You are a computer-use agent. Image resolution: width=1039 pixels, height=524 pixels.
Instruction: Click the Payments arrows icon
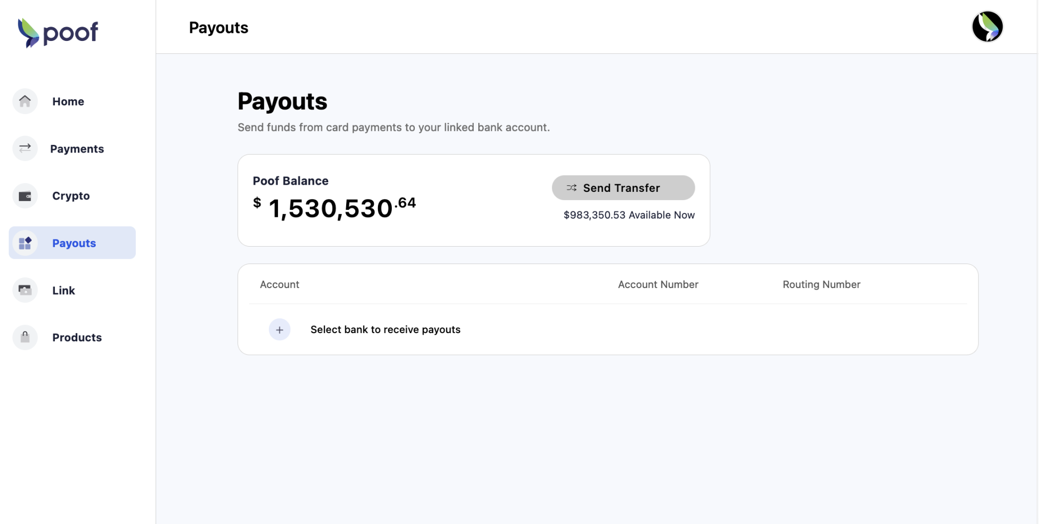[x=25, y=148]
